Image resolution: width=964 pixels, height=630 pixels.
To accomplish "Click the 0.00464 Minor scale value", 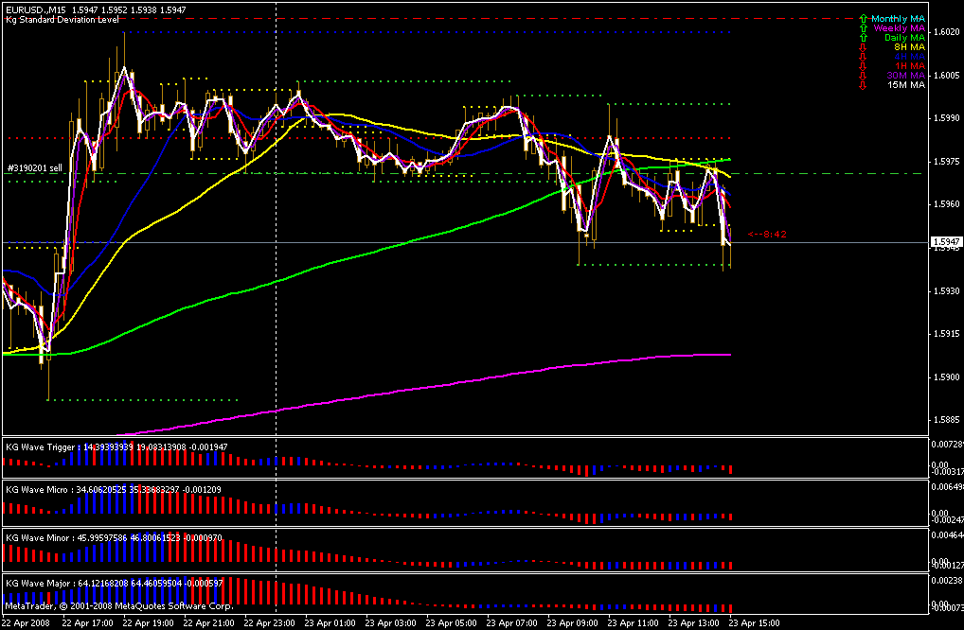I will [x=947, y=535].
